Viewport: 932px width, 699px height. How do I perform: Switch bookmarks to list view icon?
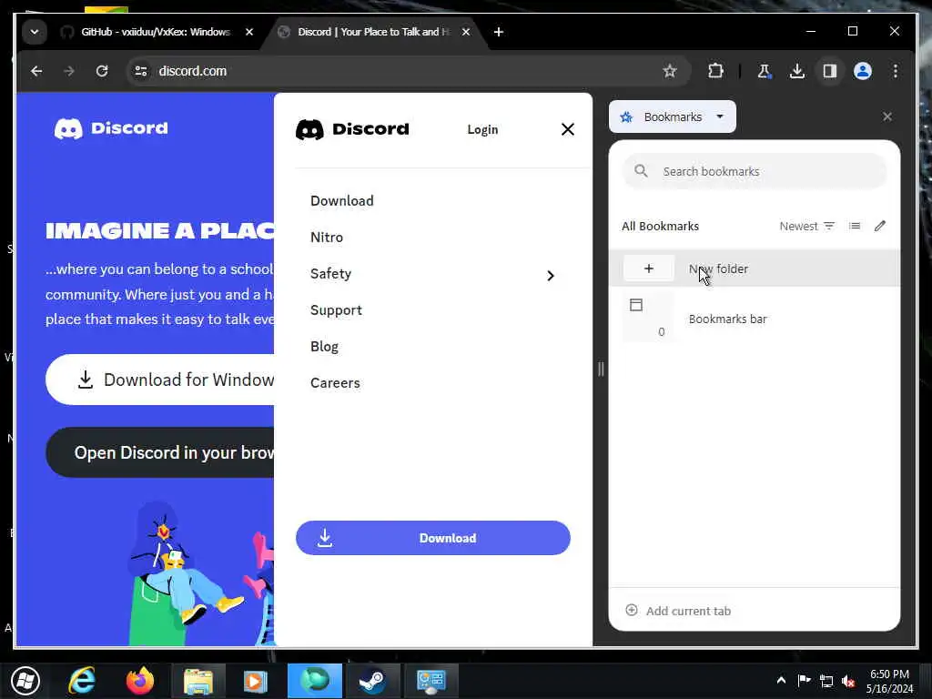855,227
